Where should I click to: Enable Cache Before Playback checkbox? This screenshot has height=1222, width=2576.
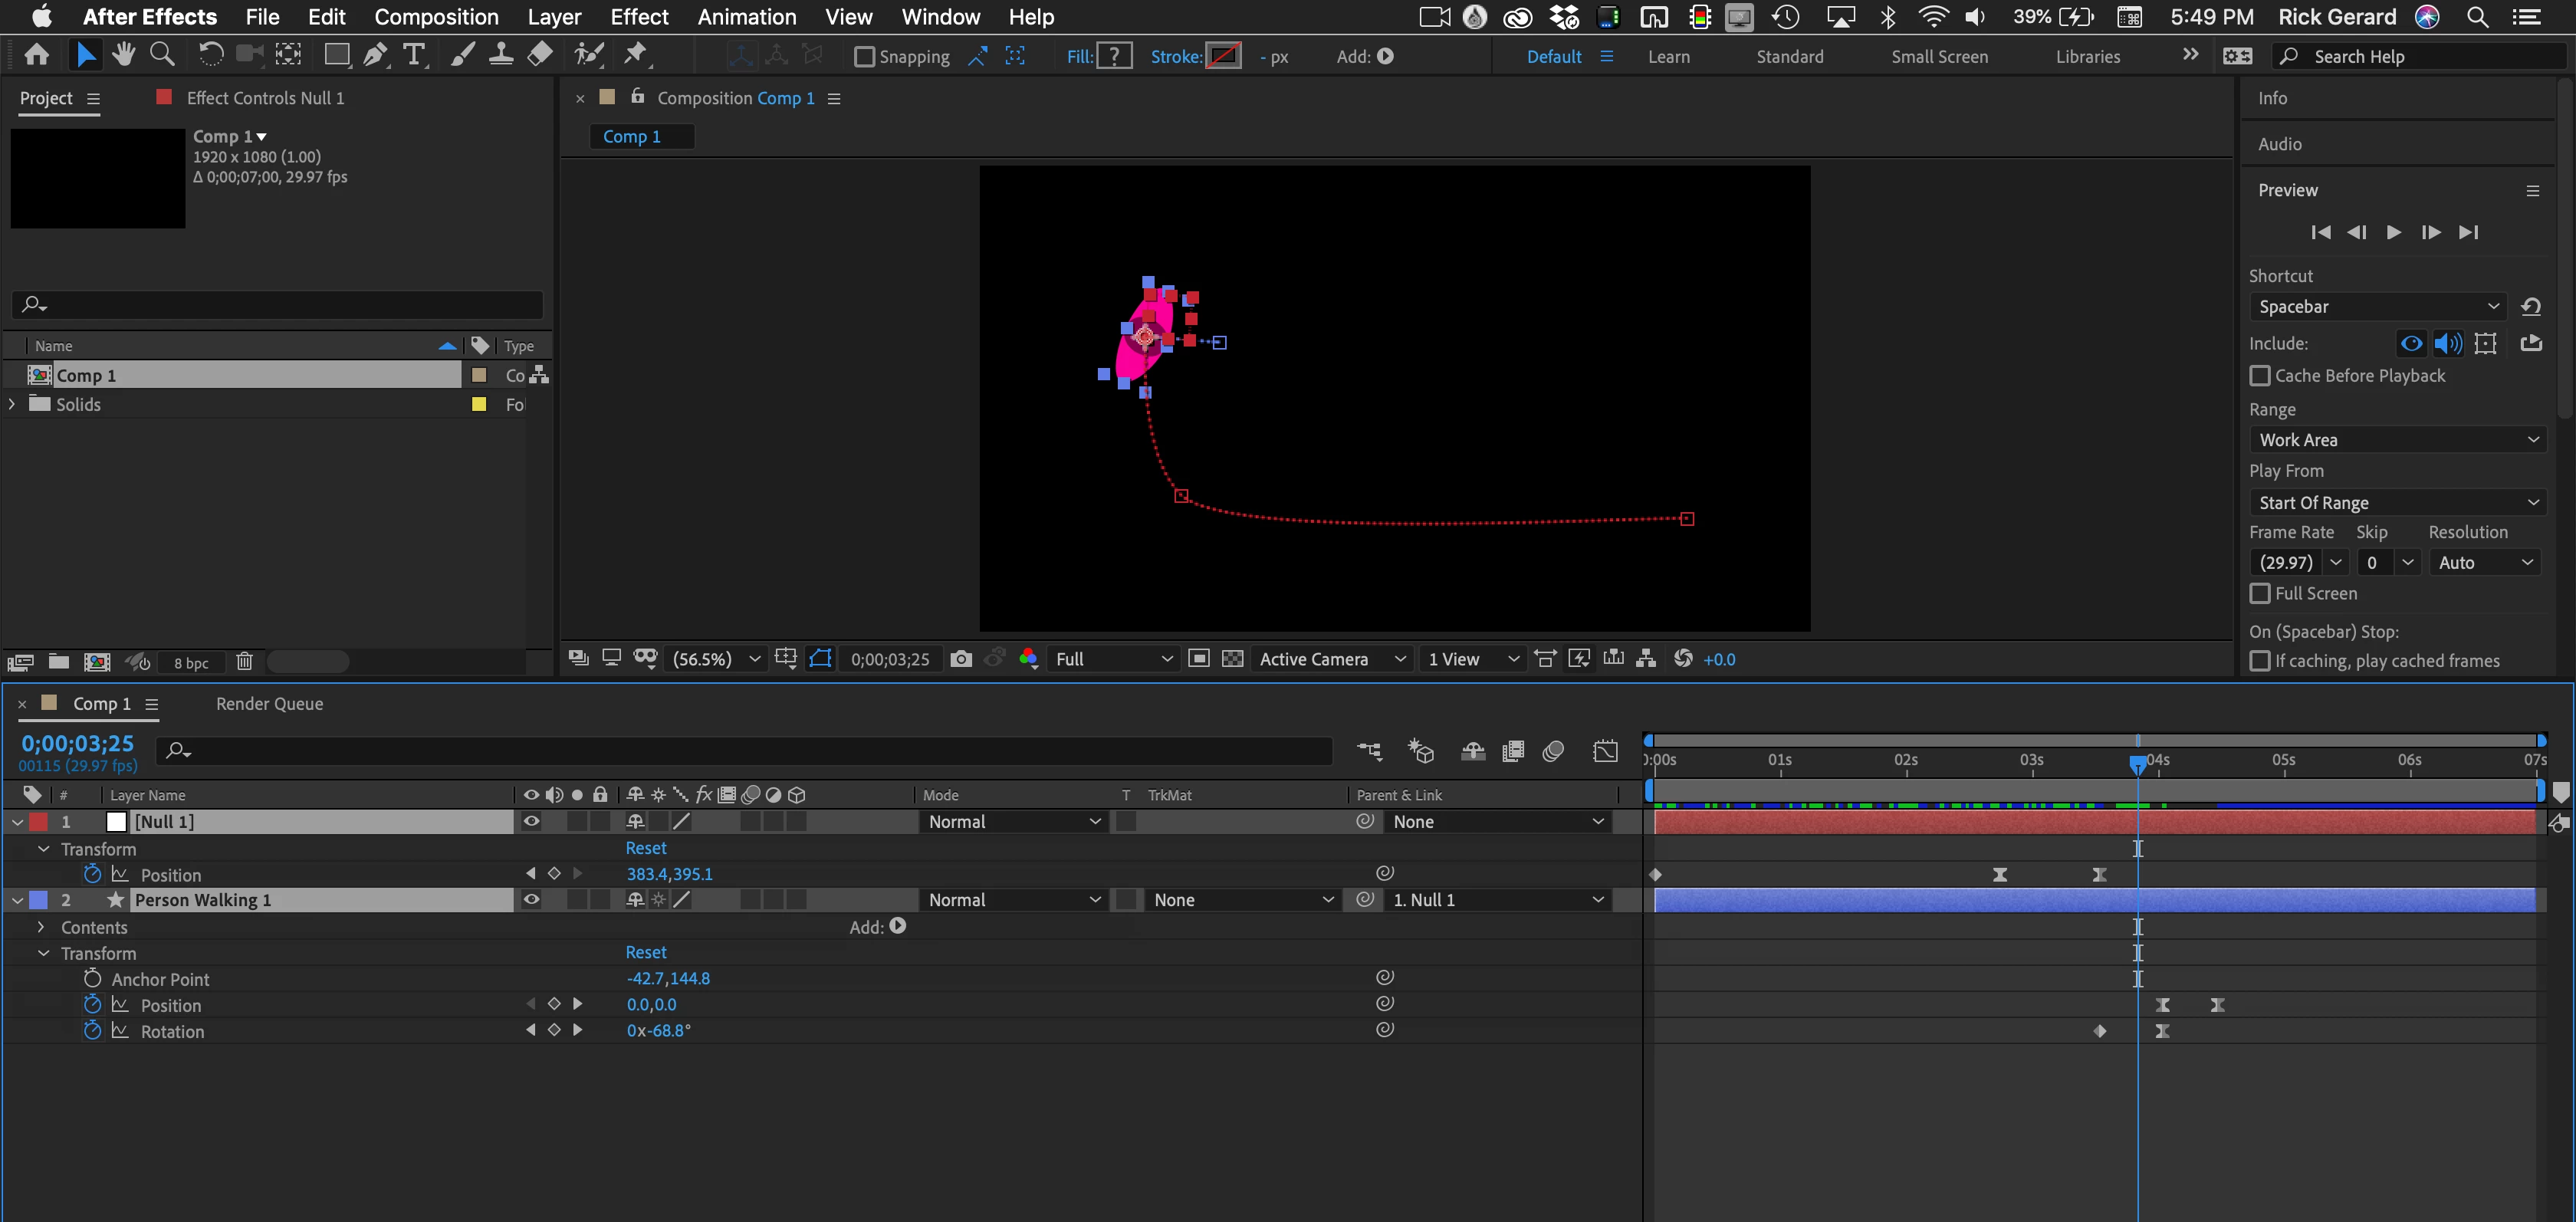click(2259, 376)
